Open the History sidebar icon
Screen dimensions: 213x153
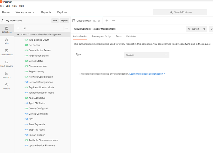[x=7, y=86]
